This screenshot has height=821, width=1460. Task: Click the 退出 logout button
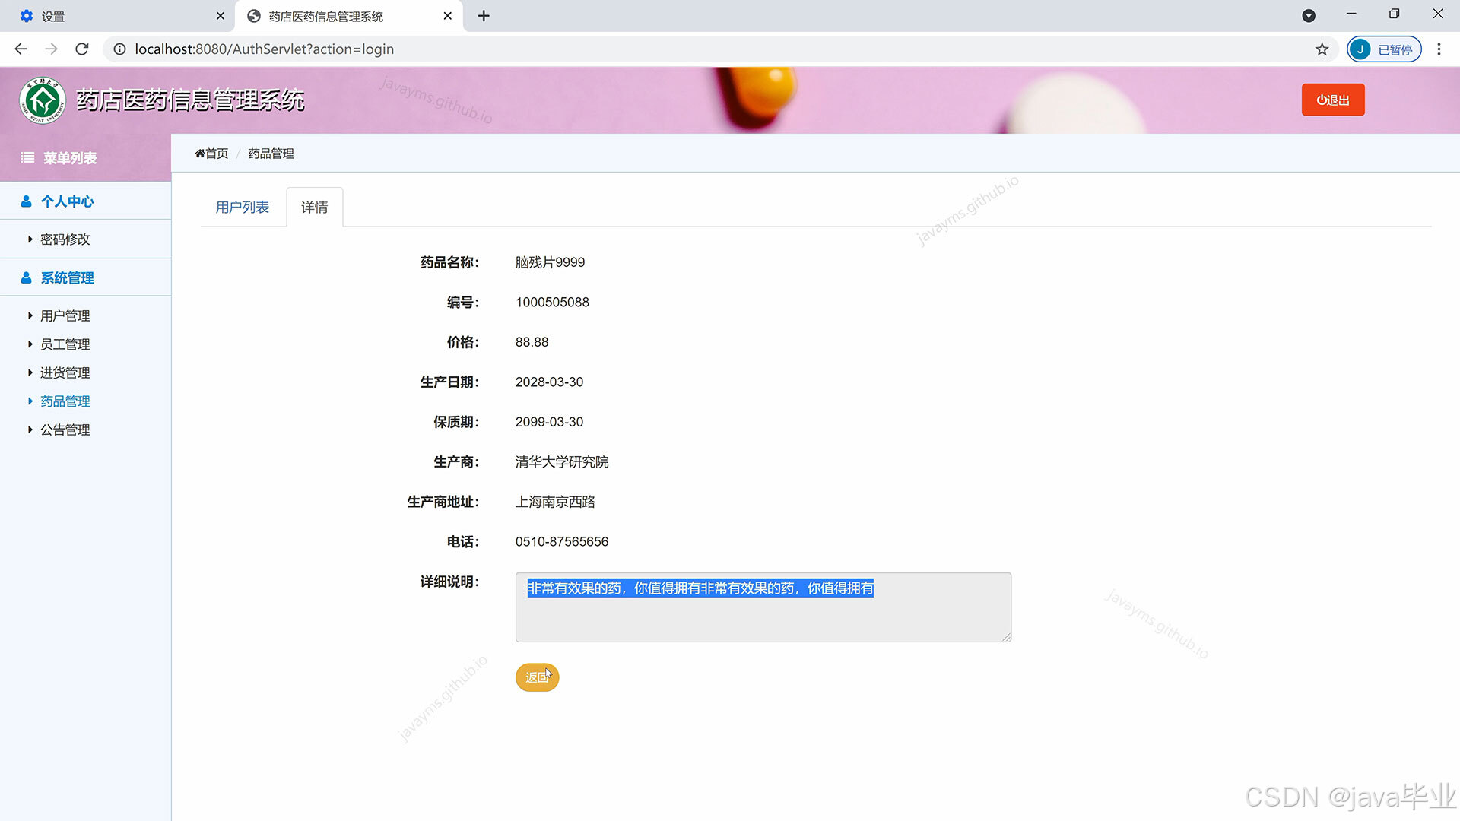1333,100
